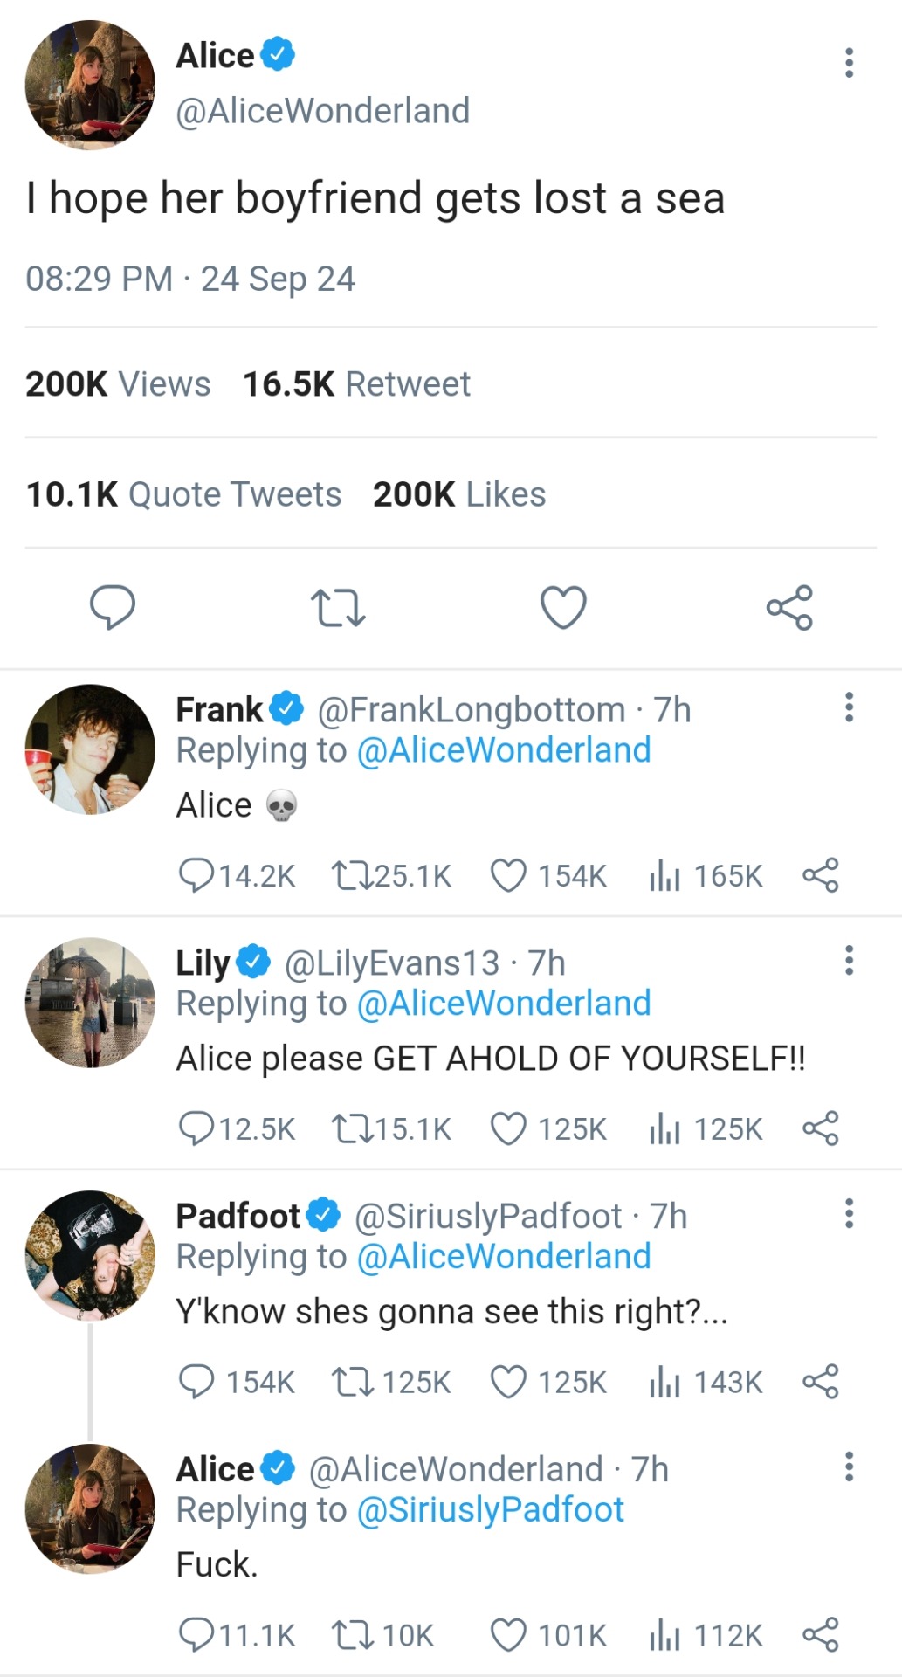Open the @SiriuslyPadfoot mention link
Viewport: 902px width, 1677px height.
coord(490,1510)
